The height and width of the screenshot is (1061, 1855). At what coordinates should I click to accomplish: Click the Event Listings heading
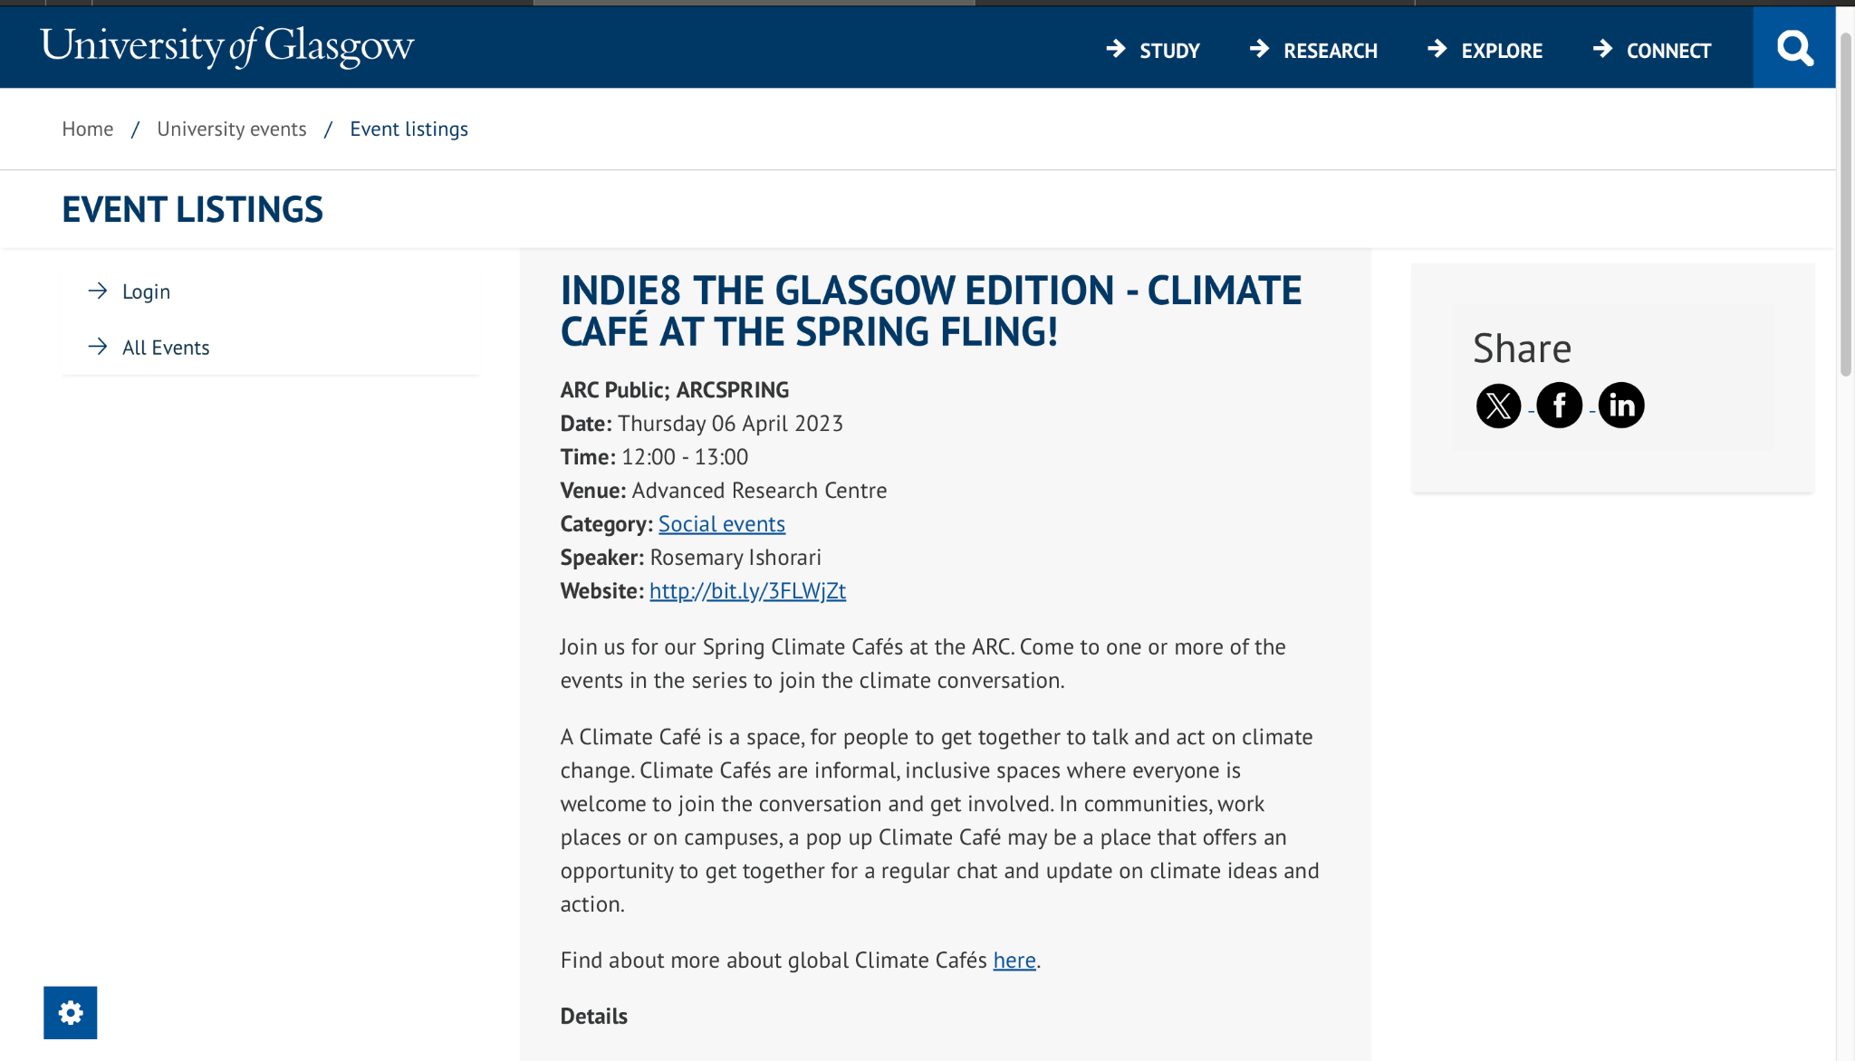pyautogui.click(x=193, y=210)
